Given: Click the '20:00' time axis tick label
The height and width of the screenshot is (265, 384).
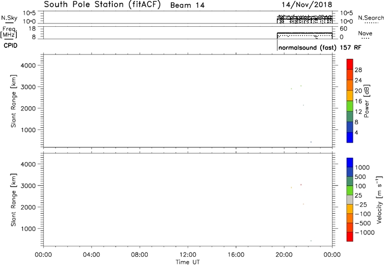Looking at the screenshot, I should (284, 255).
